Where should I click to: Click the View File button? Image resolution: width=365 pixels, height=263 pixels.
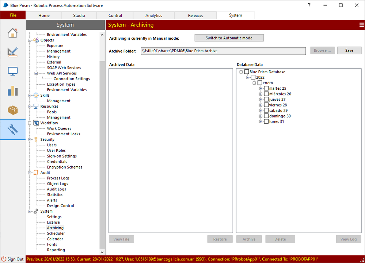point(121,239)
